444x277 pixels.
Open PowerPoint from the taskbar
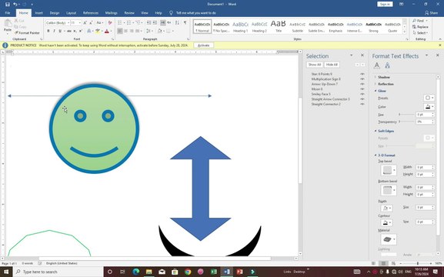point(239,272)
